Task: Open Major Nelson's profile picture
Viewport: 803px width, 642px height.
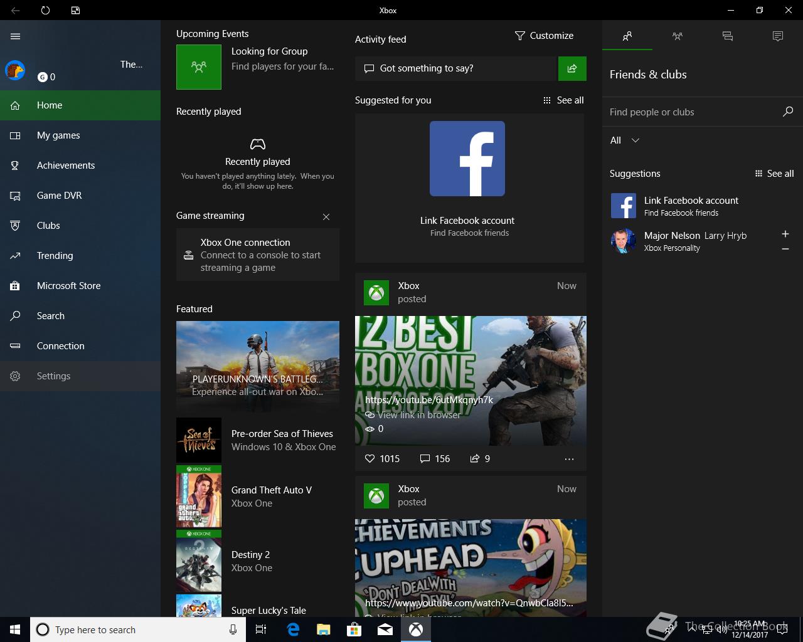Action: (624, 241)
